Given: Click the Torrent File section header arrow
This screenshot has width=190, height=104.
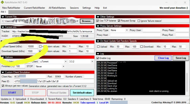Looking at the screenshot, I should pyautogui.click(x=3, y=17).
